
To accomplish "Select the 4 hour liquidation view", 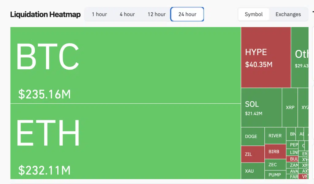I will (x=127, y=14).
